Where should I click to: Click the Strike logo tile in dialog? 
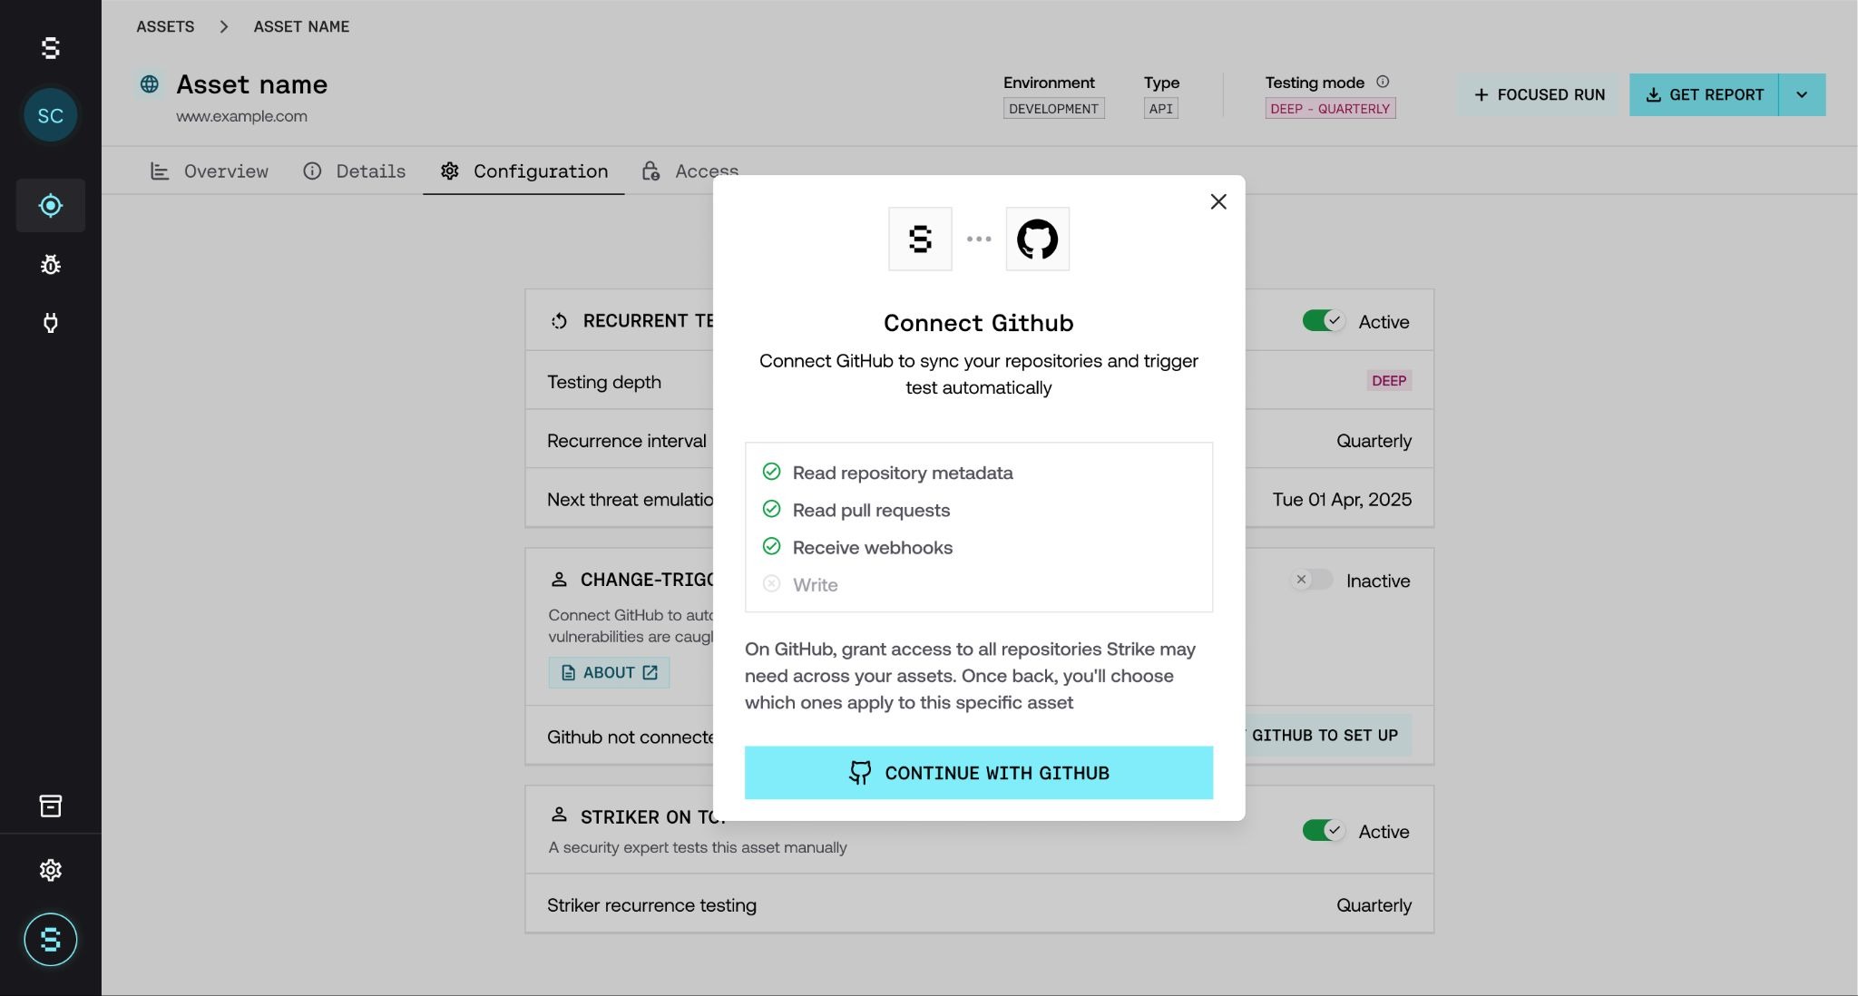coord(920,239)
